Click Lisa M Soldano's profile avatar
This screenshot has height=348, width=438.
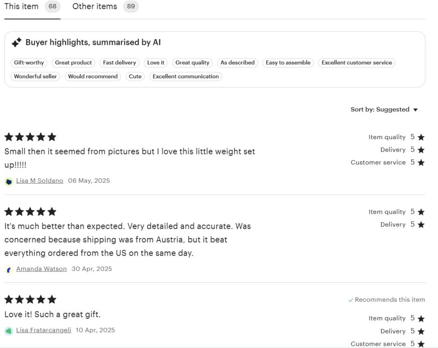pyautogui.click(x=9, y=181)
